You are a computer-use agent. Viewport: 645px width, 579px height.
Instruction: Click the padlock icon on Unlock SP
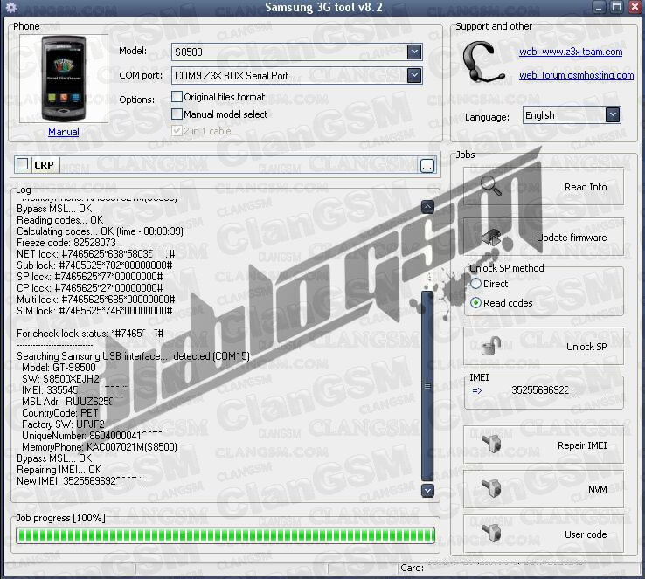[x=490, y=346]
